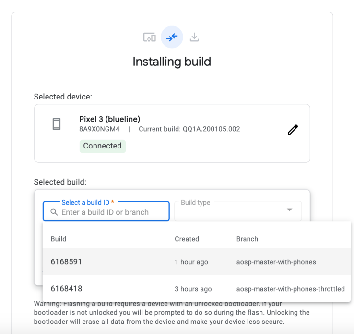The height and width of the screenshot is (334, 354).
Task: Click the aosp-master-with-phones branch entry
Action: (x=276, y=262)
